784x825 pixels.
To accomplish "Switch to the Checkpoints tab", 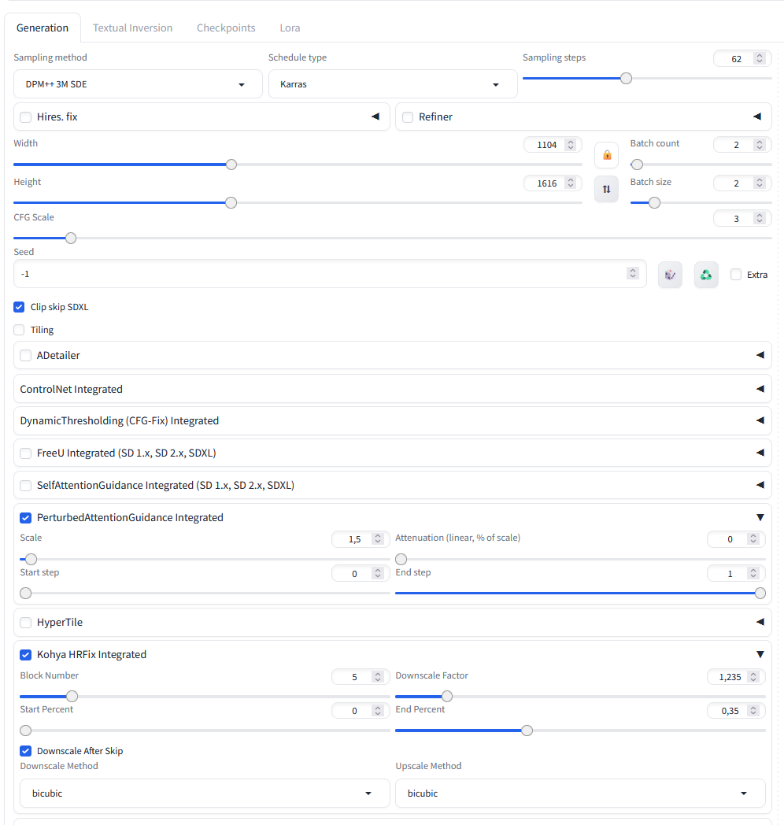I will pos(226,28).
